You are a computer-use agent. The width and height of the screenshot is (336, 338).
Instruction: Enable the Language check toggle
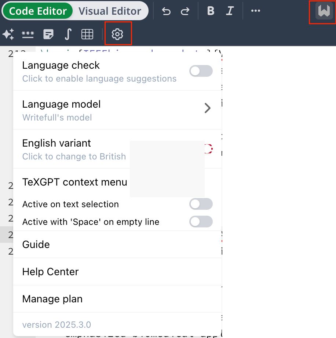[x=201, y=71]
